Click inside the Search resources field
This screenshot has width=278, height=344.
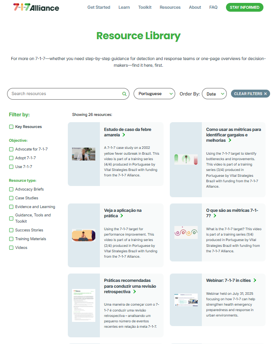click(x=65, y=94)
